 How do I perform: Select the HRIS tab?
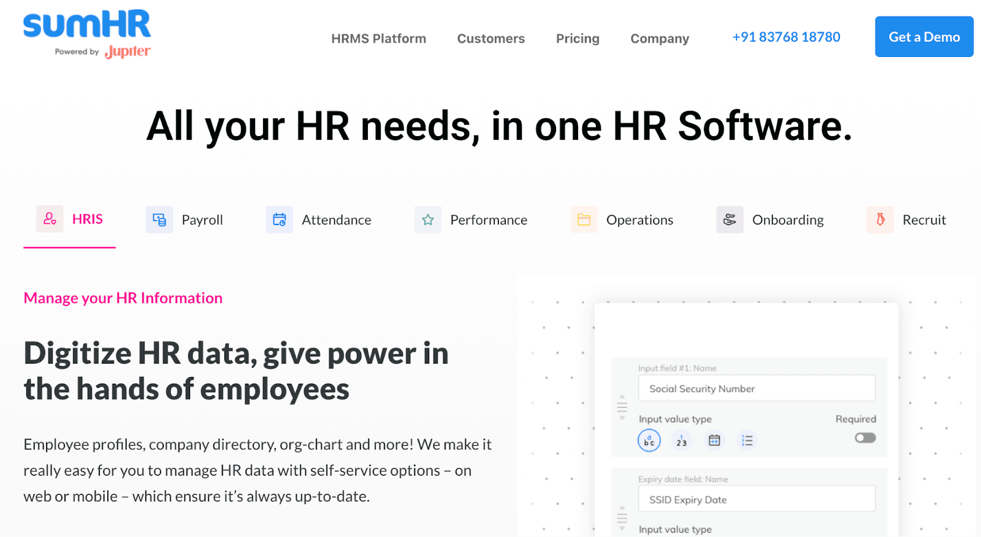(69, 219)
